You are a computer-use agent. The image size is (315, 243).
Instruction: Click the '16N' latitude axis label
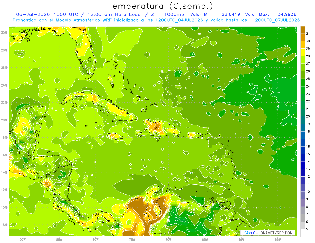pyautogui.click(x=4, y=155)
